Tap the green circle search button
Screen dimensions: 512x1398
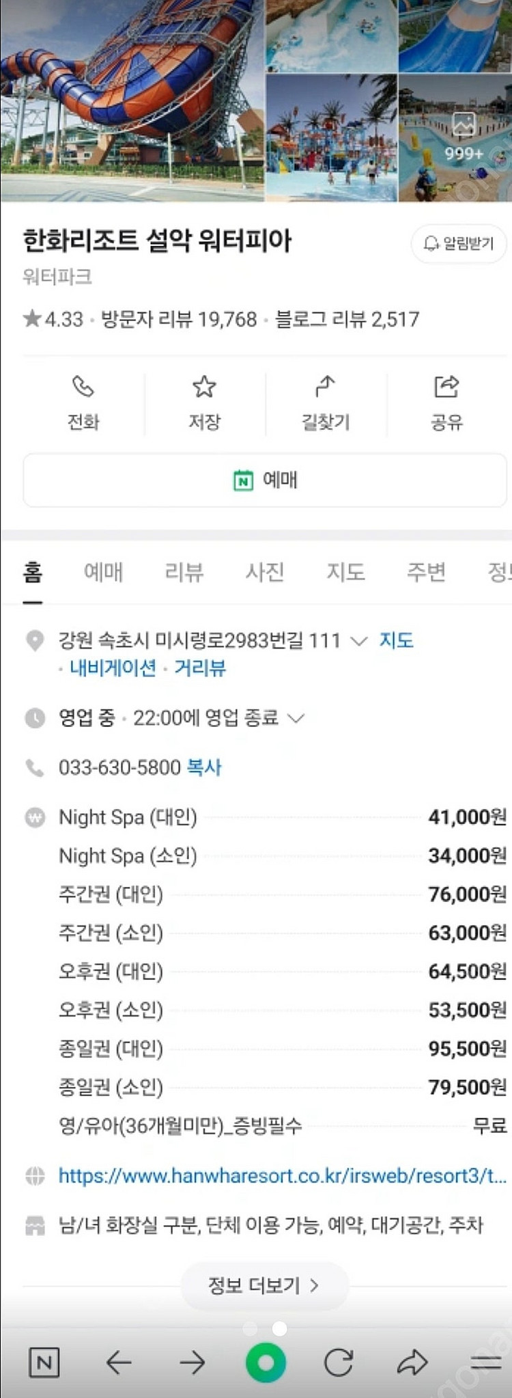point(266,1363)
